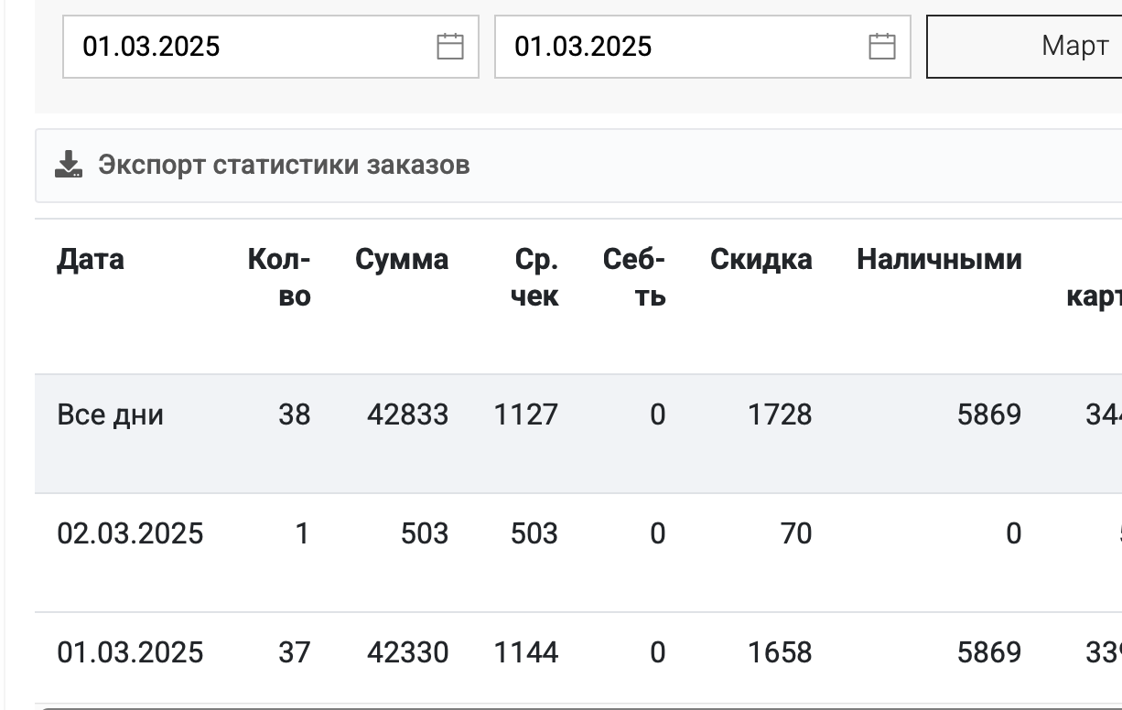Click the Март period button

tap(1024, 47)
